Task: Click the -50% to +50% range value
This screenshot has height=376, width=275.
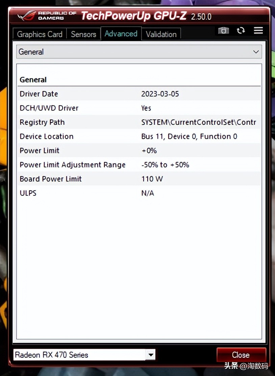Action: pos(165,165)
